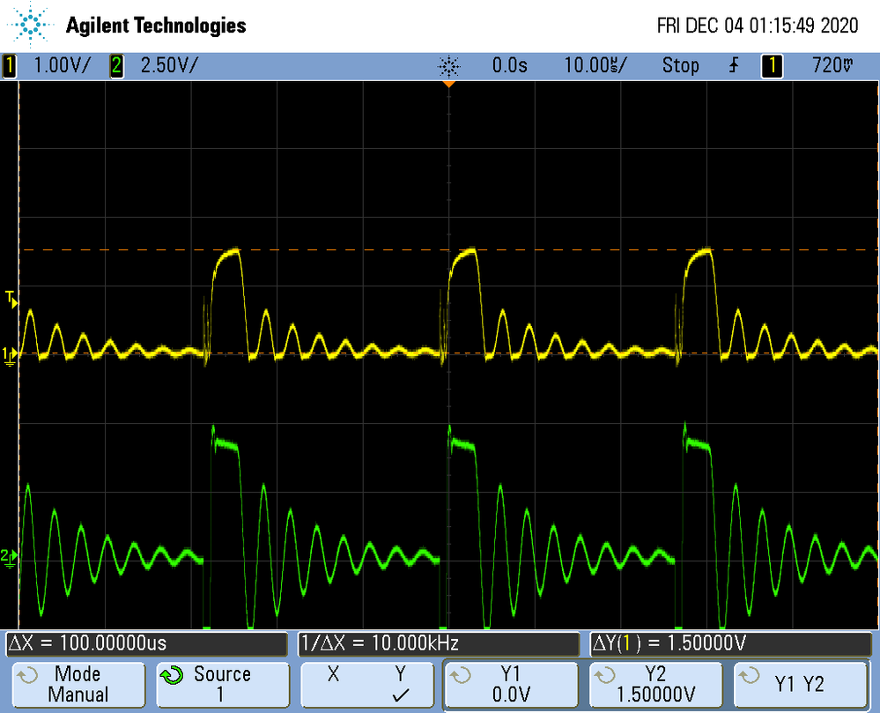Click the rotary icon on Y1 Y2 softkey
880x713 pixels.
[x=750, y=675]
